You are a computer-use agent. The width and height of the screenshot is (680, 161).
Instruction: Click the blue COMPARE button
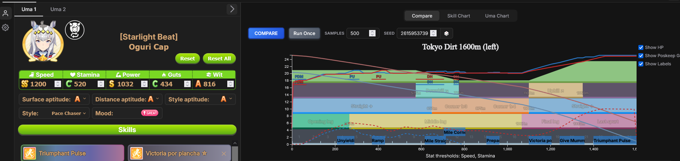(x=266, y=33)
